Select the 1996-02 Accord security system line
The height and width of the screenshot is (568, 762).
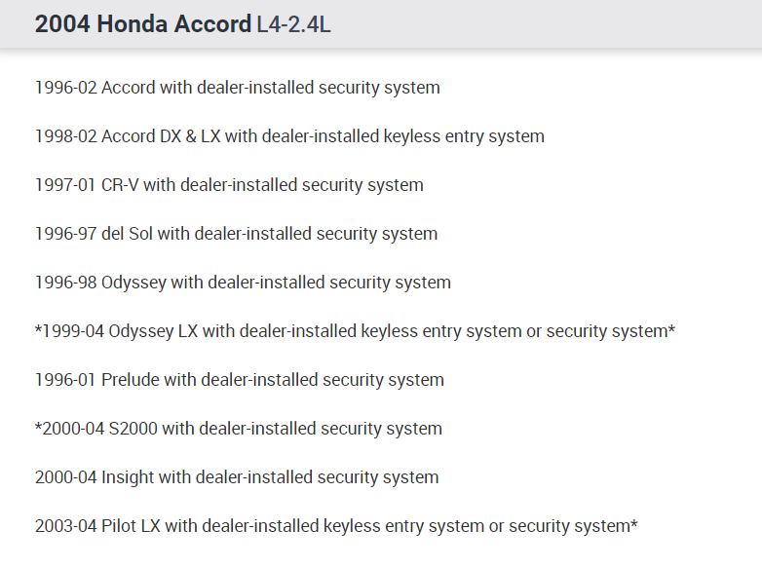pyautogui.click(x=237, y=88)
